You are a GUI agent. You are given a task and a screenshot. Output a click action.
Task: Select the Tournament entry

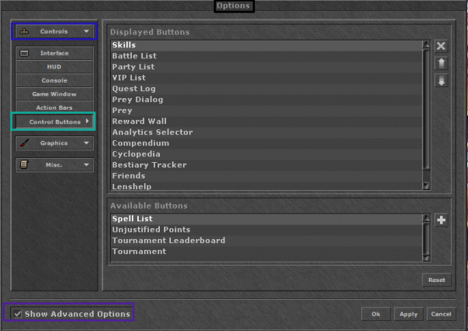pyautogui.click(x=266, y=252)
